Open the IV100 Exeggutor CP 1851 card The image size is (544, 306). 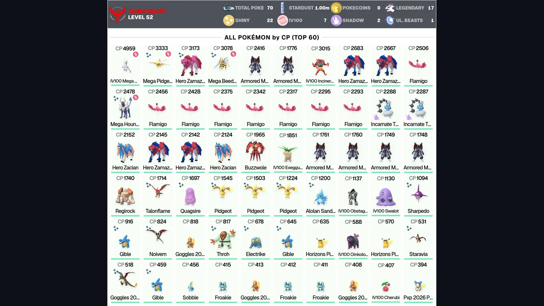tap(288, 152)
